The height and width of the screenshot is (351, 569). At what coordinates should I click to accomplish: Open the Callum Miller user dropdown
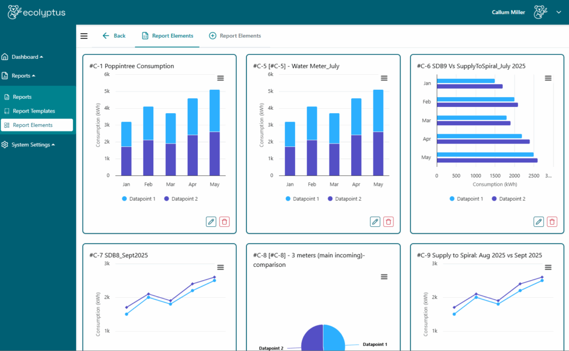pyautogui.click(x=558, y=12)
